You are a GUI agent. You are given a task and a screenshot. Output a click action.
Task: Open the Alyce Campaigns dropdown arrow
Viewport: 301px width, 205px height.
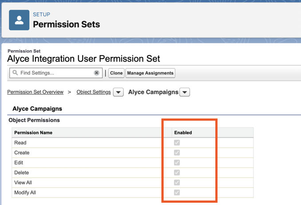pyautogui.click(x=185, y=92)
